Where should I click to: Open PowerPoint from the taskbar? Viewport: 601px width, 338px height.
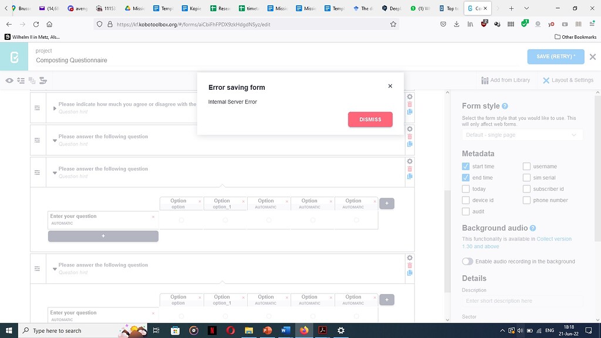[x=267, y=330]
